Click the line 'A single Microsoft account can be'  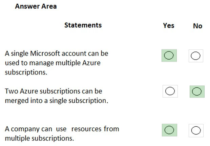pyautogui.click(x=57, y=54)
